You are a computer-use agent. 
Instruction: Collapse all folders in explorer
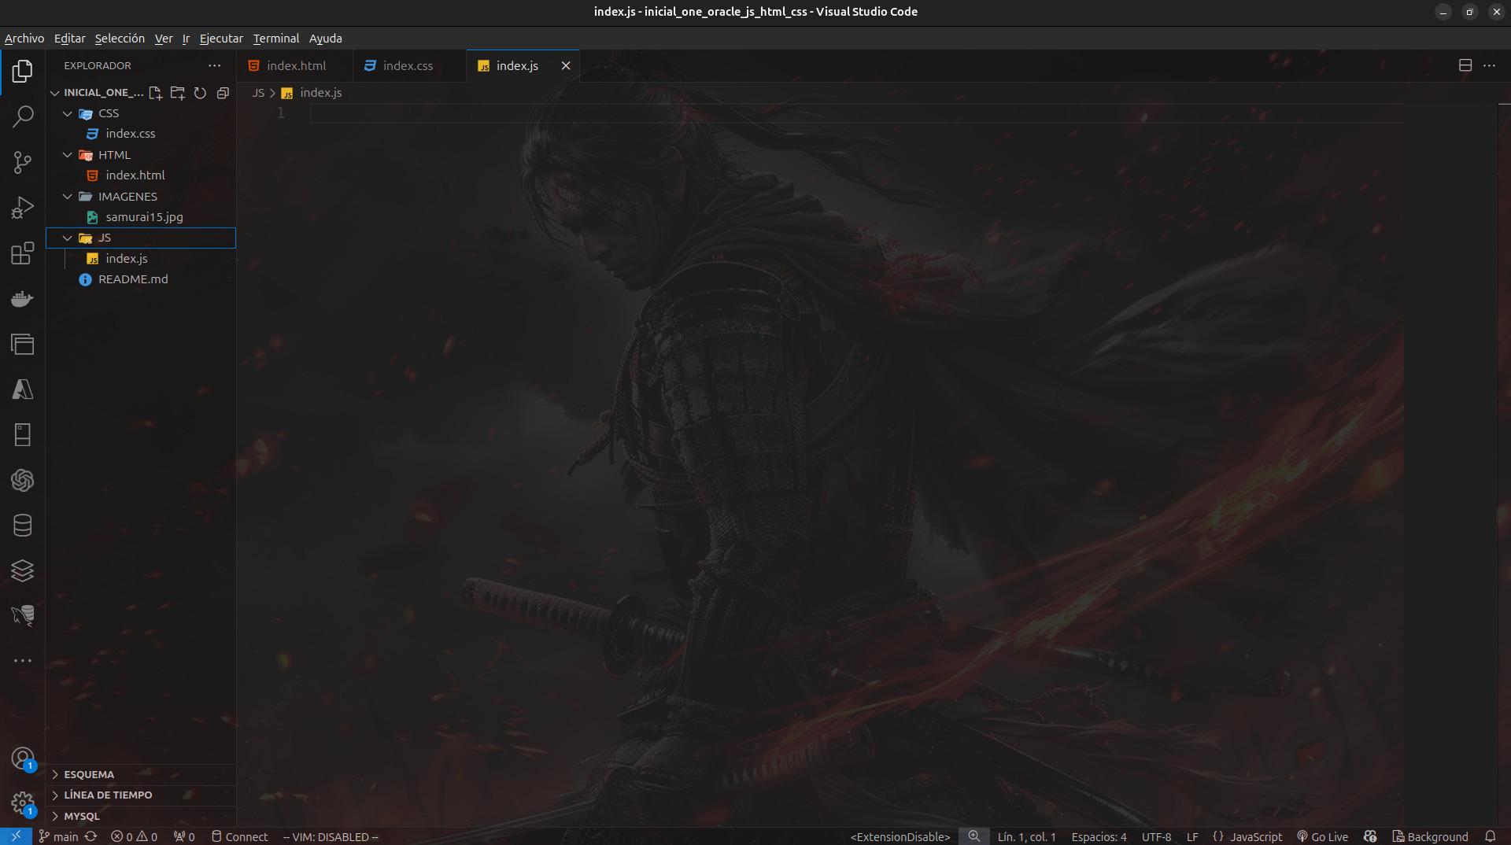pos(223,93)
